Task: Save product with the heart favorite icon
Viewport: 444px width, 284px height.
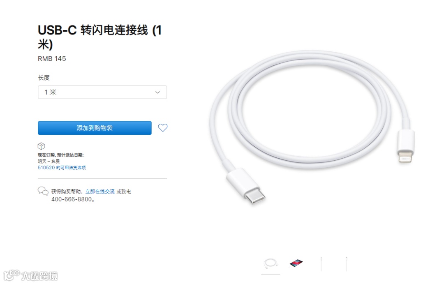Action: (x=162, y=128)
